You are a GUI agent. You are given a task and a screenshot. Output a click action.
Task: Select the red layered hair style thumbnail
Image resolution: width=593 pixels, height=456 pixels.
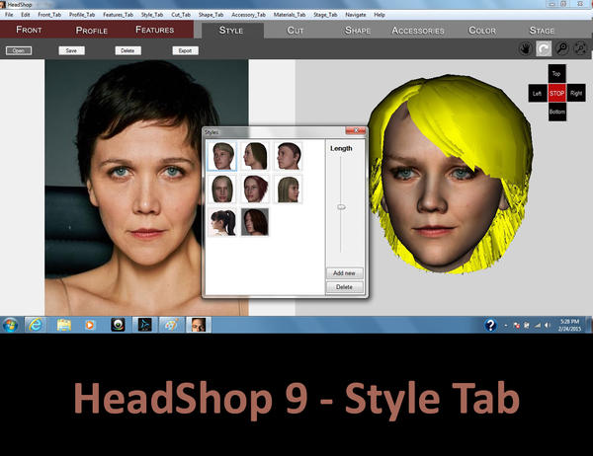coord(255,189)
